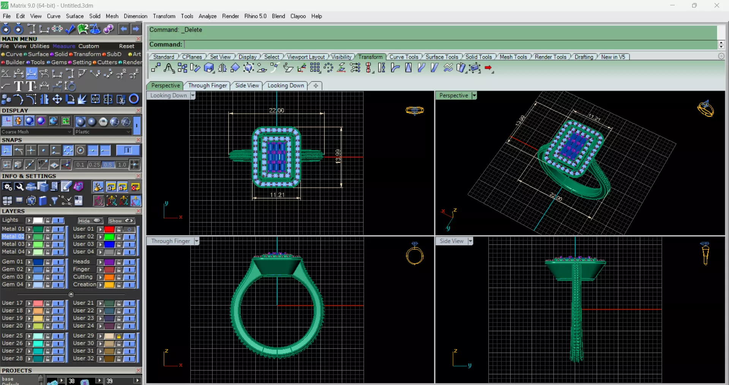Click the ring thumbnail in Perspective viewport corner

[x=705, y=109]
